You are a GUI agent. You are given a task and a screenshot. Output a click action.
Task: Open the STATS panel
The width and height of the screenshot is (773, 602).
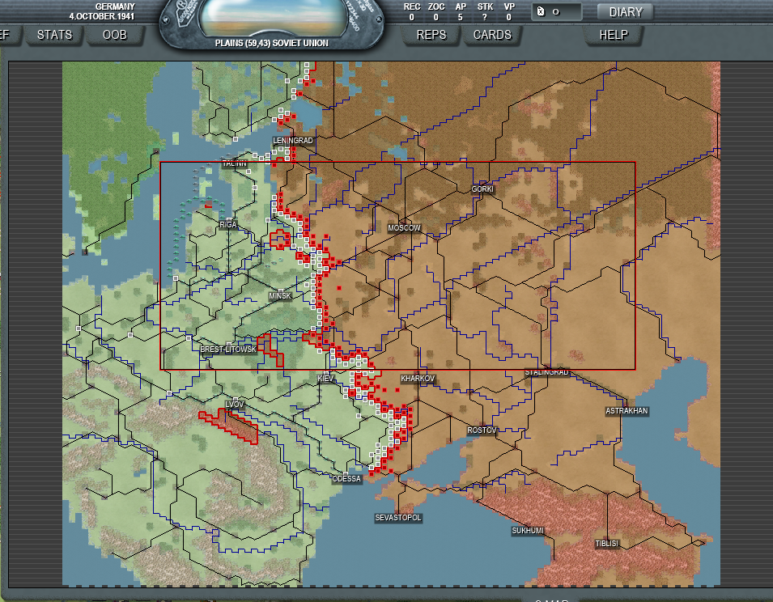[54, 35]
